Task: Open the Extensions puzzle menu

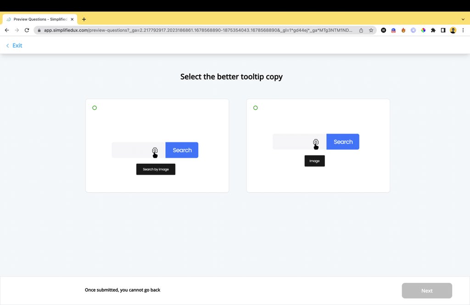Action: [433, 30]
